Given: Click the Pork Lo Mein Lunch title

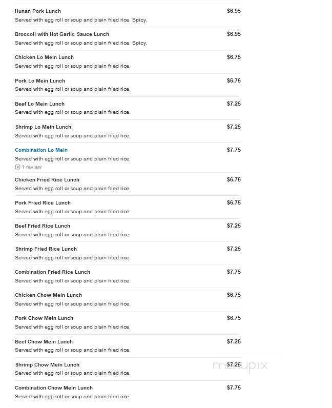Looking at the screenshot, I should tap(40, 81).
